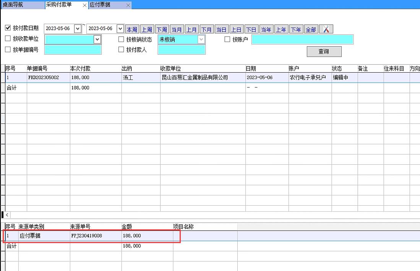The width and height of the screenshot is (420, 271).
Task: Click the left scroll arrow under the grid
Action: (x=7, y=215)
